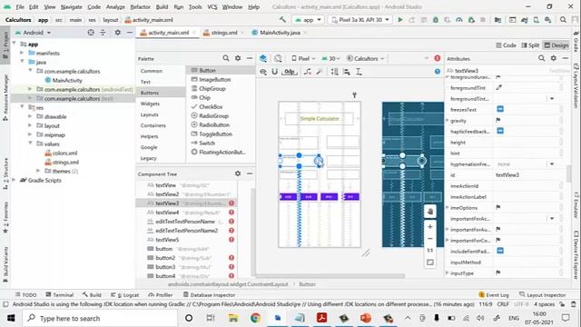Open Calcultors theme dropdown

[365, 58]
